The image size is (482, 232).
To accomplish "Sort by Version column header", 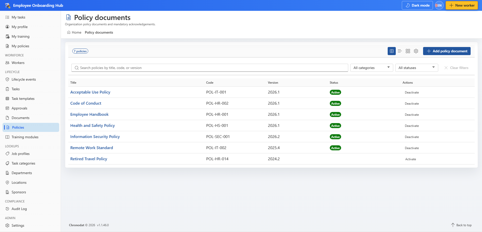I will click(x=273, y=83).
